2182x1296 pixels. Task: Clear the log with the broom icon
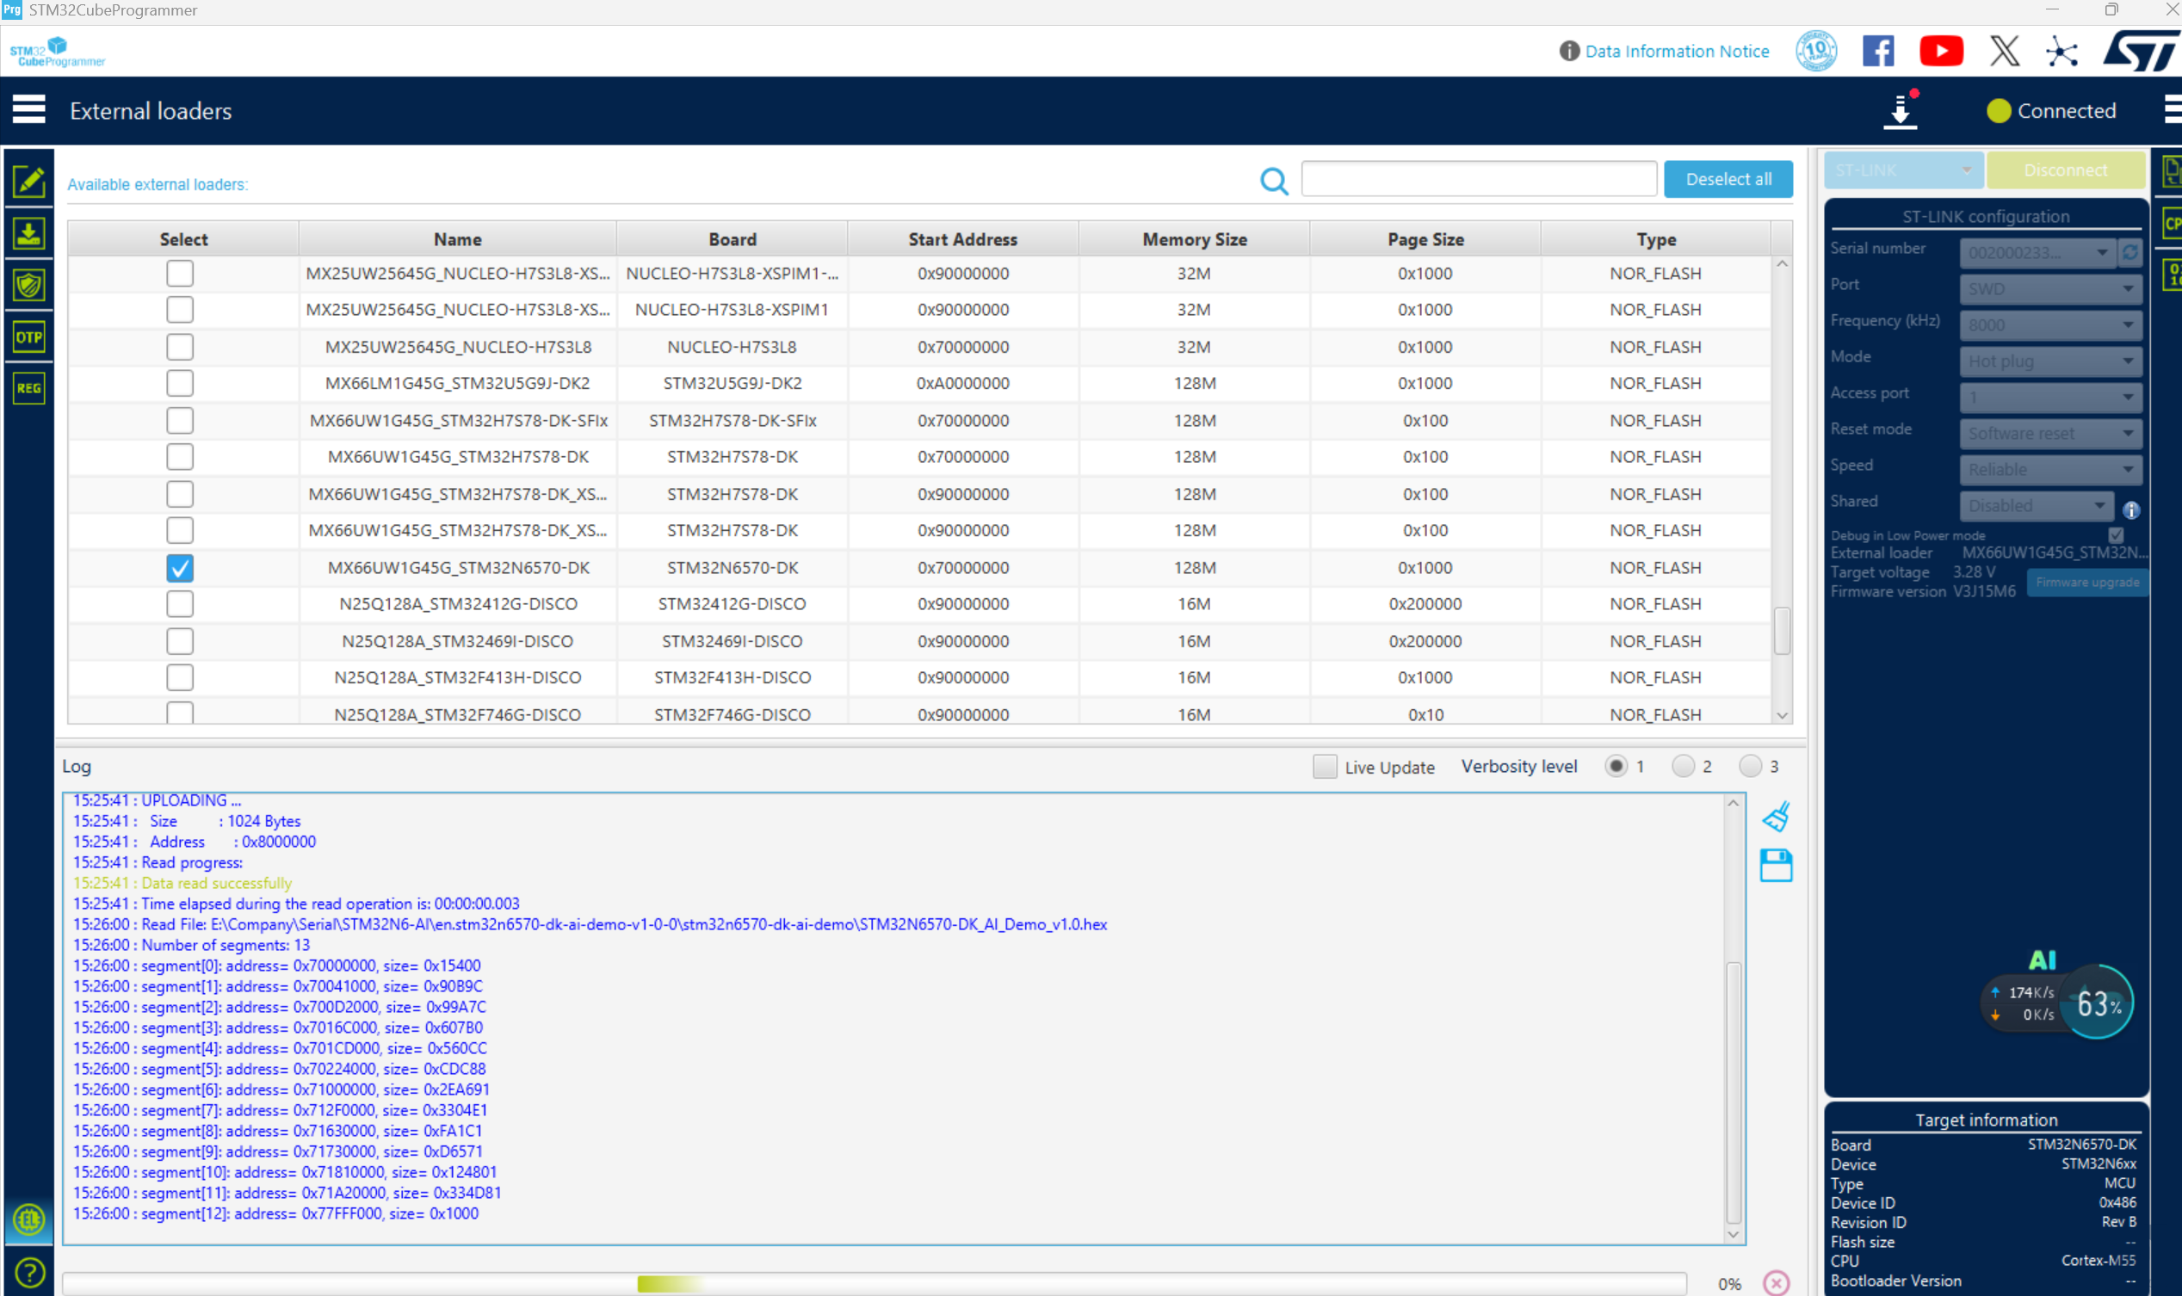1776,817
